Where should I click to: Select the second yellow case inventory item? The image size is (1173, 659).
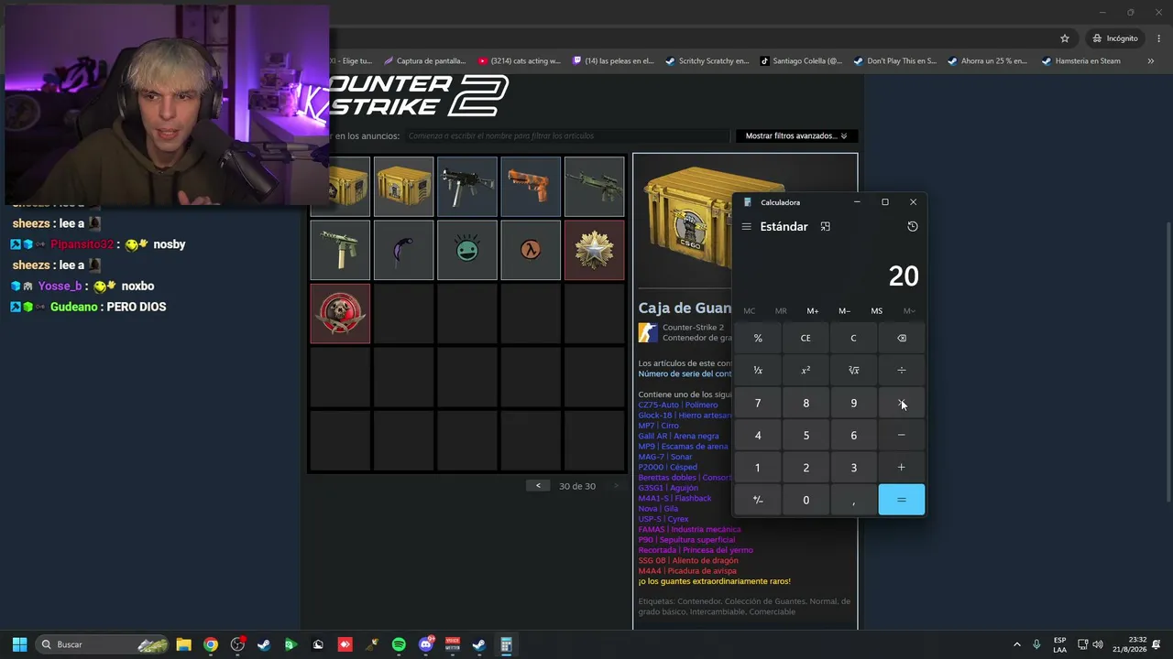pyautogui.click(x=404, y=187)
